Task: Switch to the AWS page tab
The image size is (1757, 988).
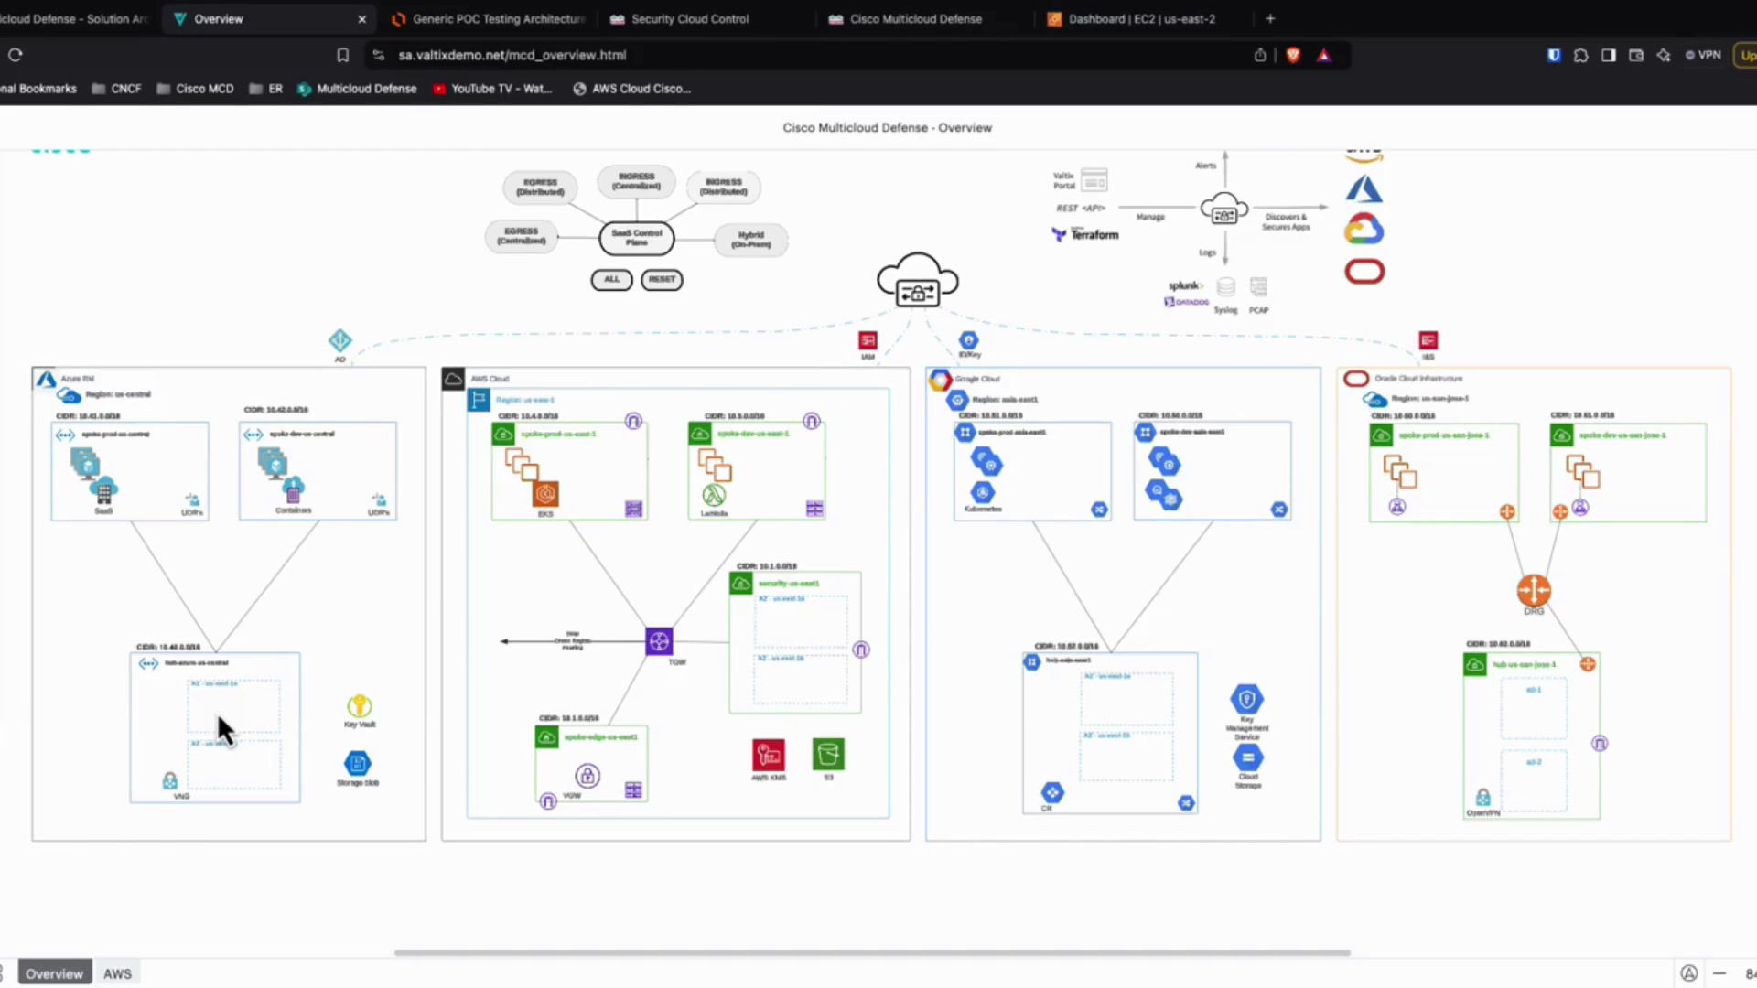Action: tap(117, 973)
